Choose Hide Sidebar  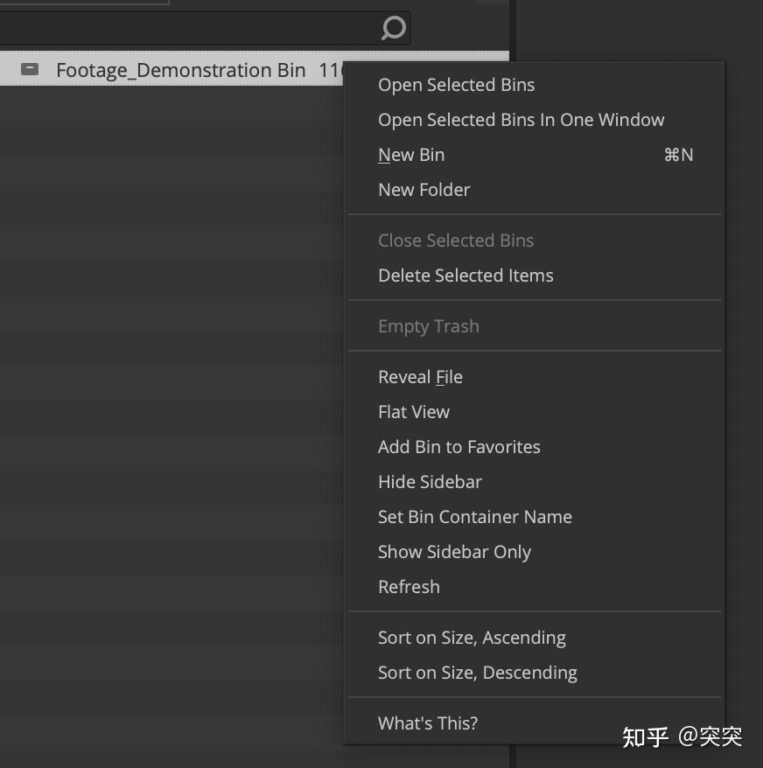[430, 482]
